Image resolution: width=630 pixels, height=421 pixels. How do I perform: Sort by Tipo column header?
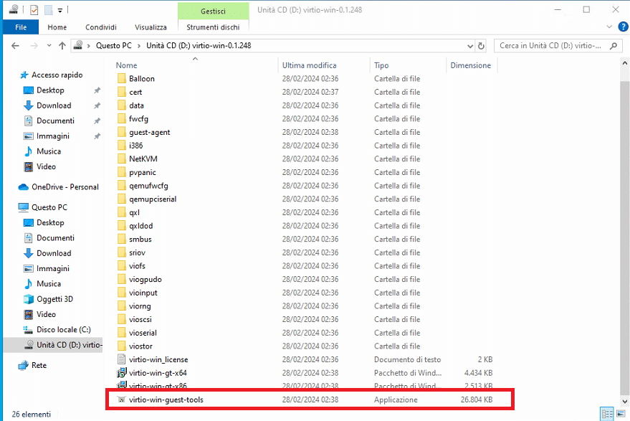381,65
